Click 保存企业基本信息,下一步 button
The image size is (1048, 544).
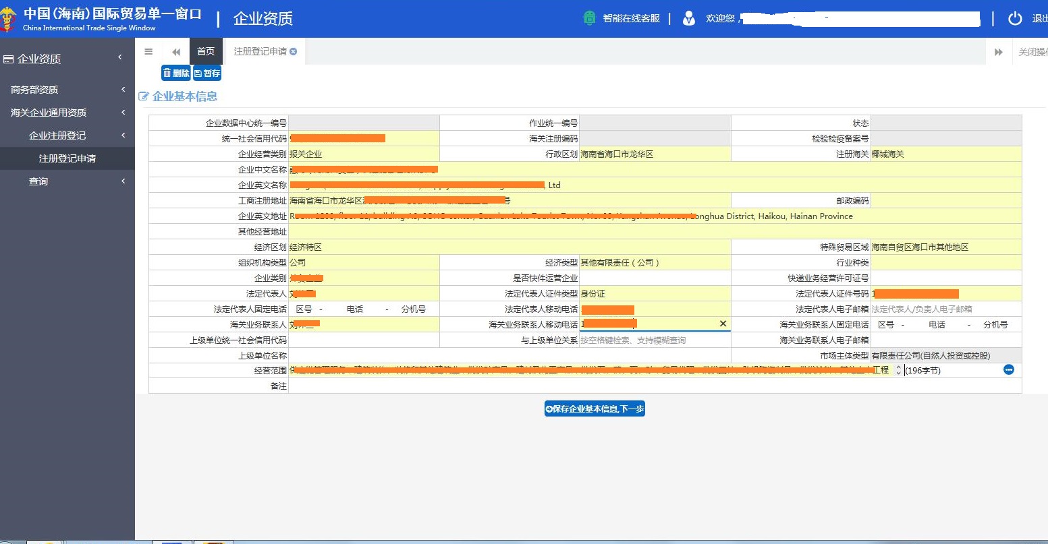(595, 409)
